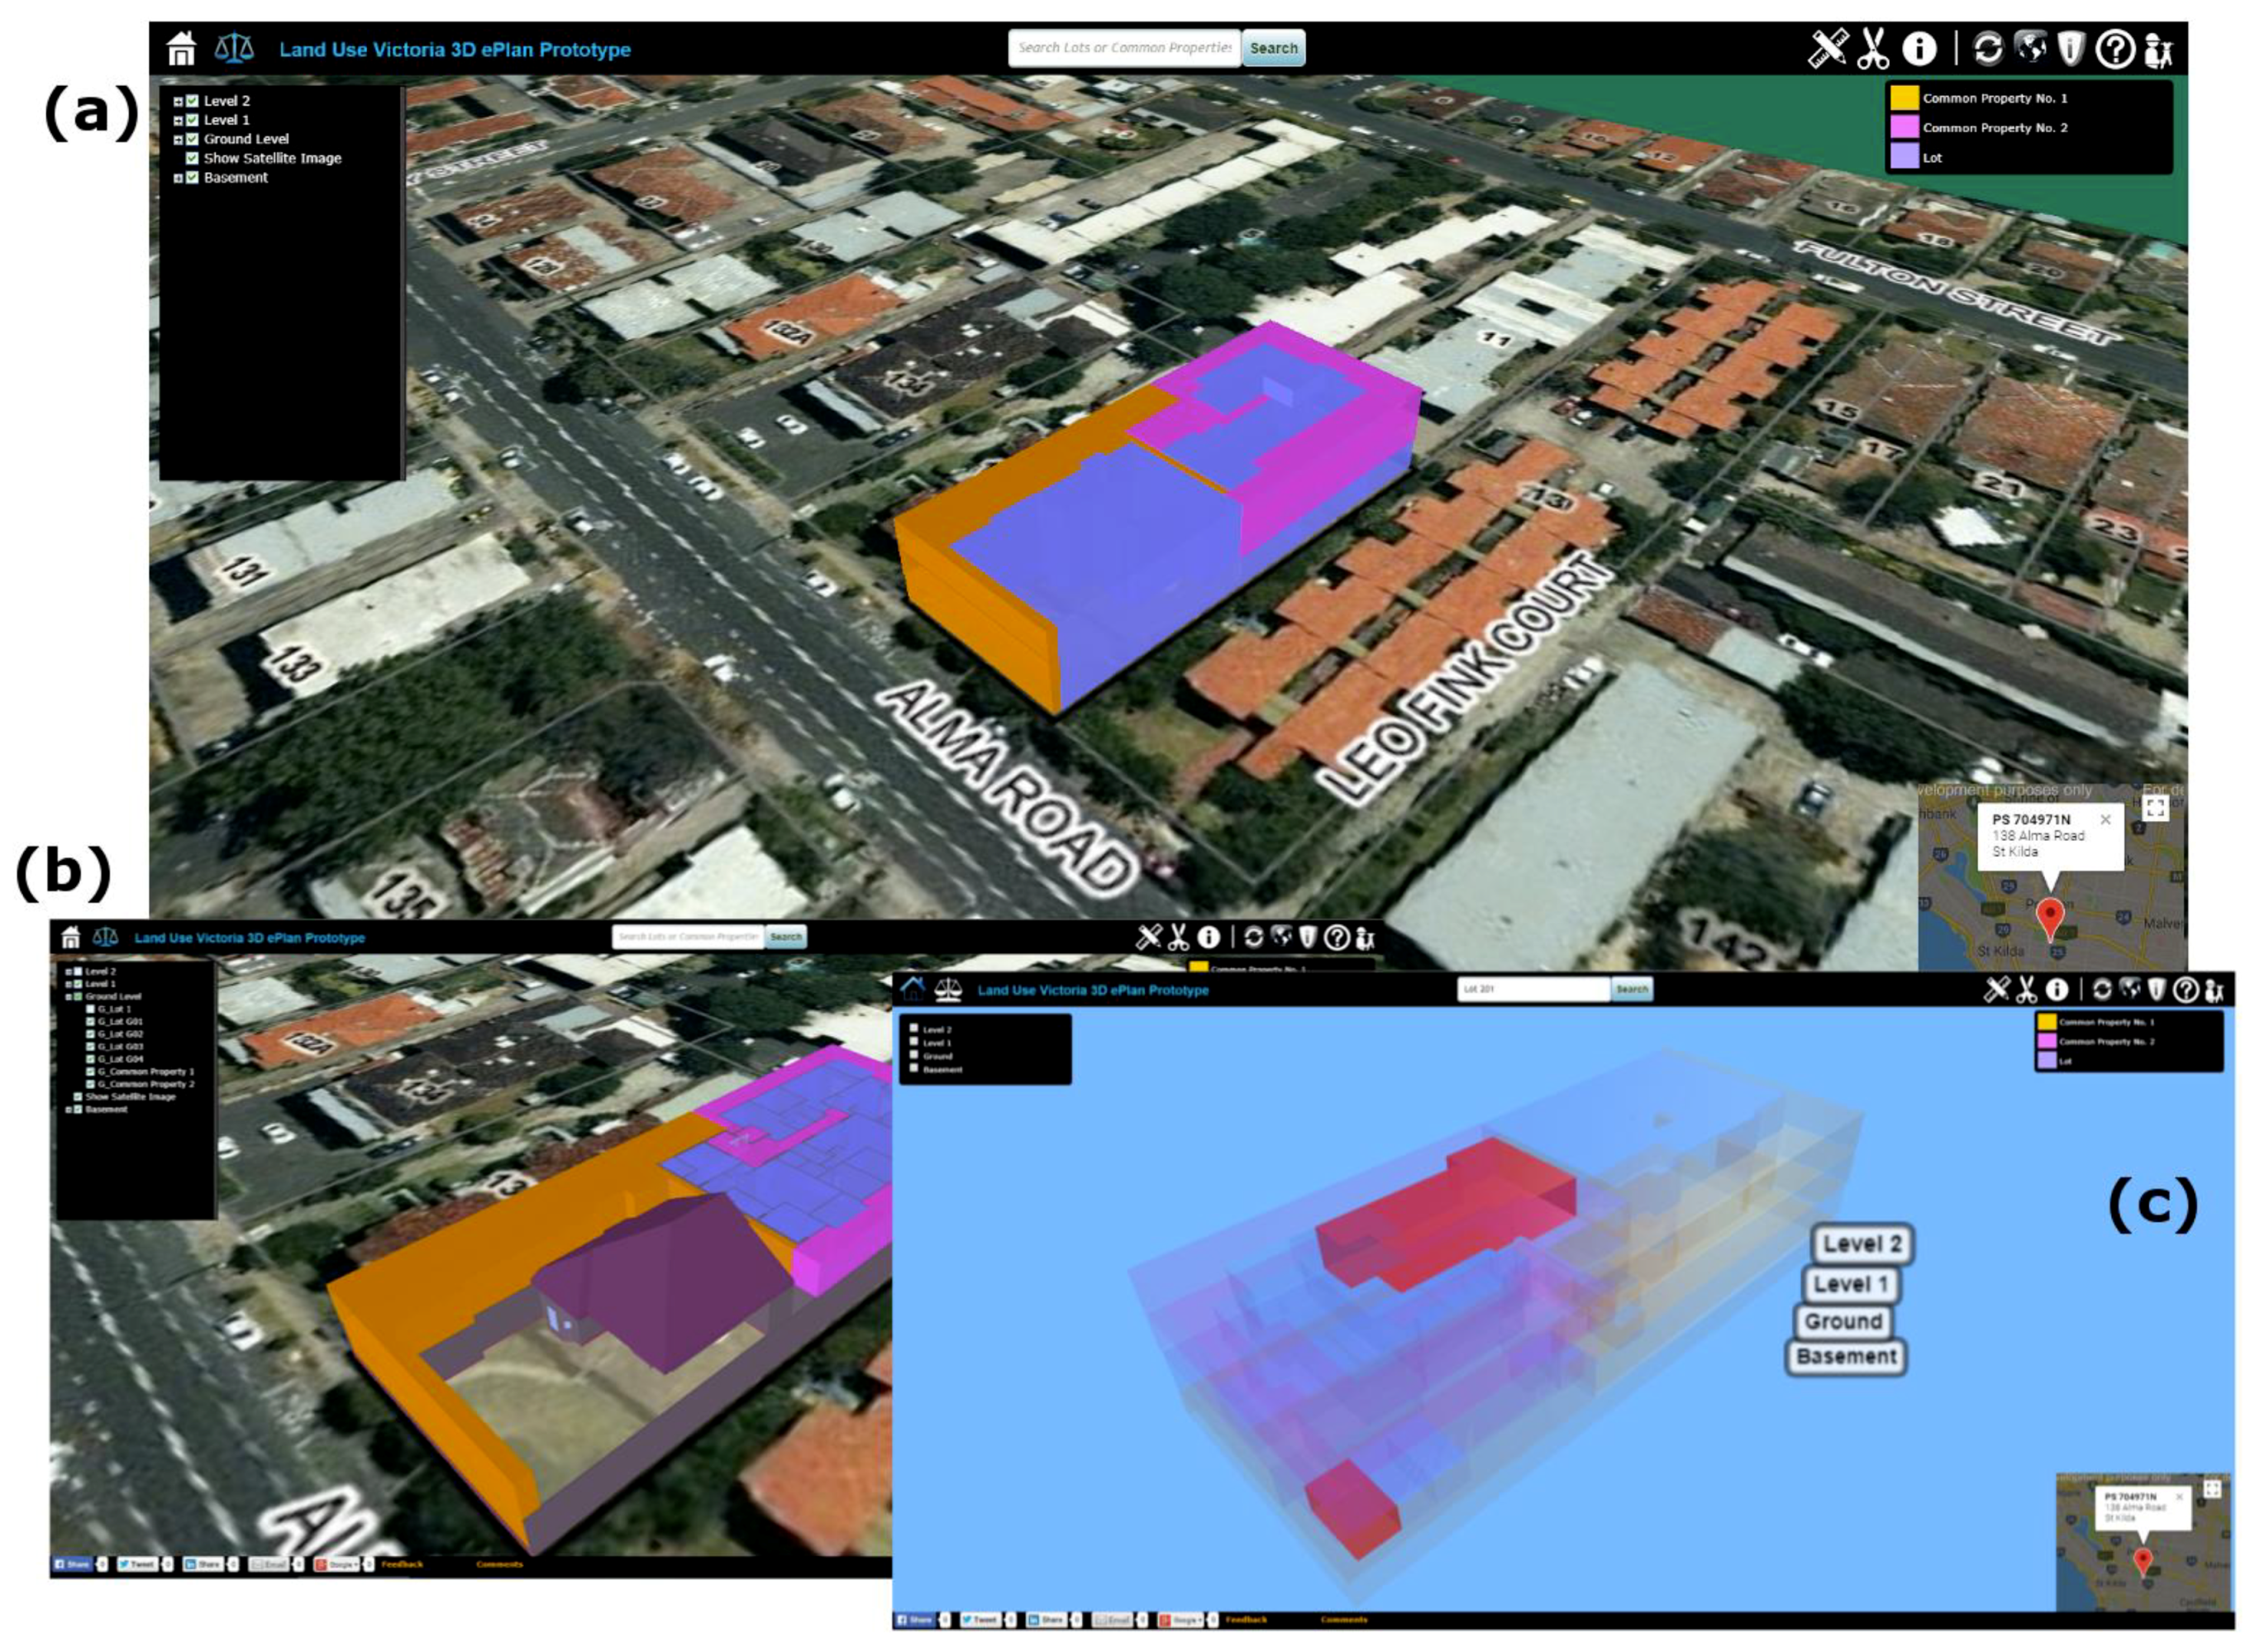
Task: Expand the Level 1 node in panel (b)
Action: click(x=68, y=984)
